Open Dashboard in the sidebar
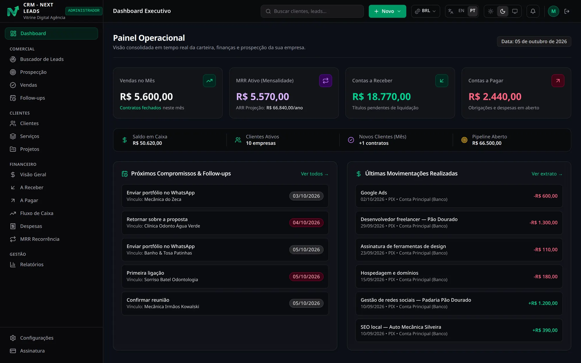581x363 pixels. point(51,33)
